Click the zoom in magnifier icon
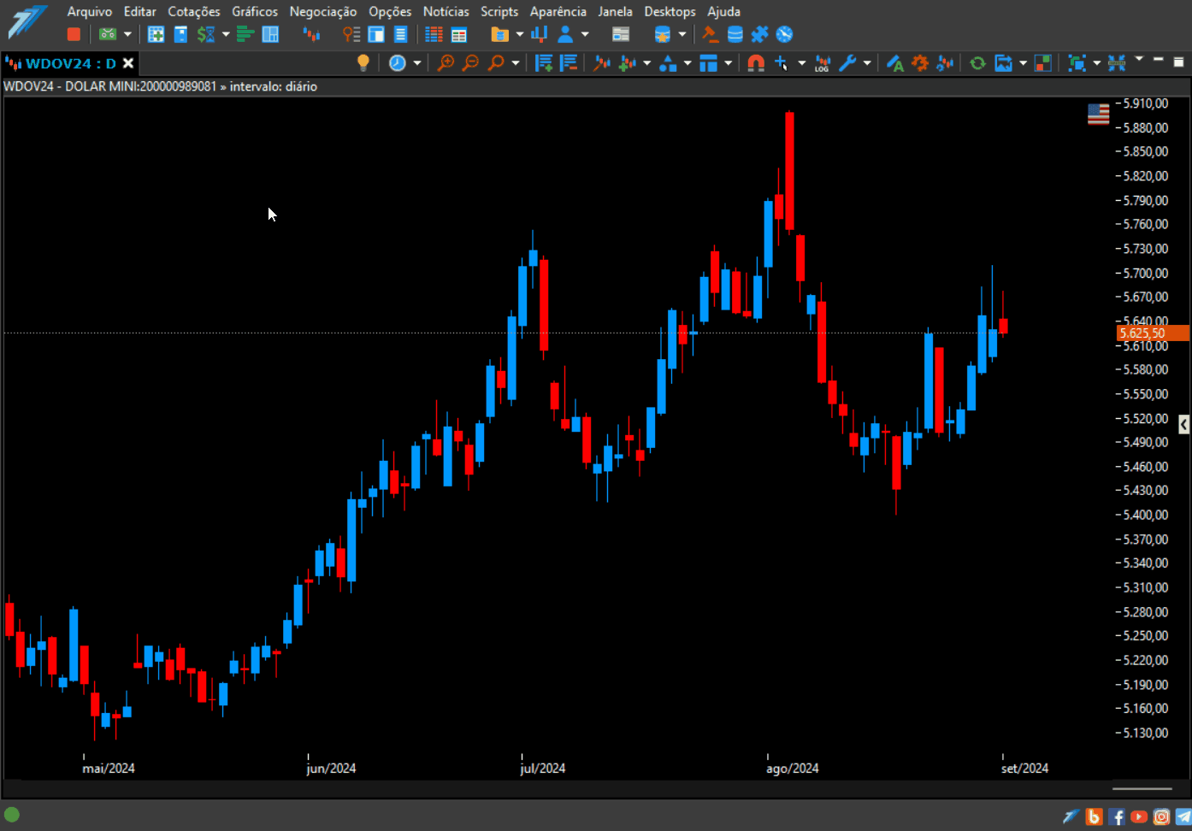 point(446,62)
